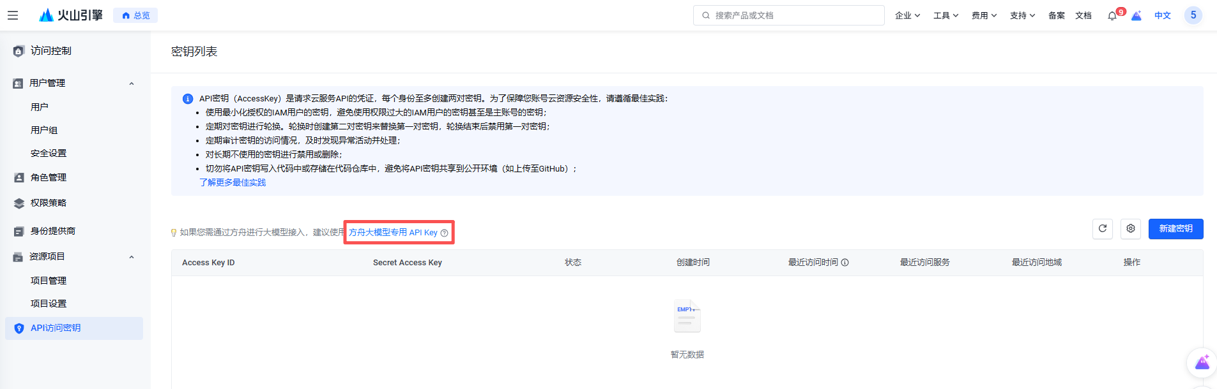The height and width of the screenshot is (389, 1217).
Task: Click the lightbulb tip icon
Action: tap(174, 233)
